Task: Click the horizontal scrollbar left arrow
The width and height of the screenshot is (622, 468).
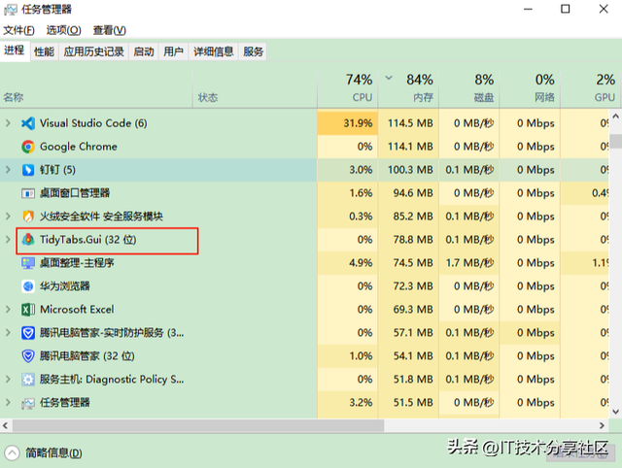Action: pyautogui.click(x=6, y=425)
